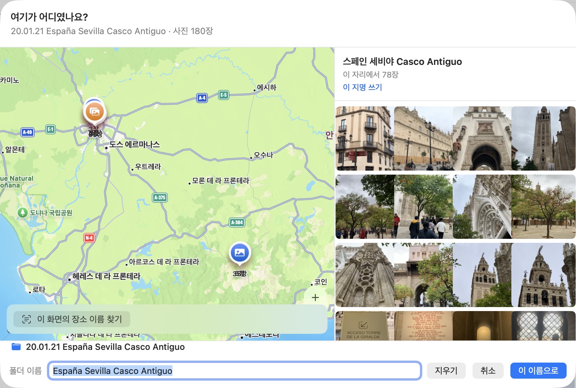
Task: Open the stone rose-window detail thumbnail
Action: click(365, 275)
